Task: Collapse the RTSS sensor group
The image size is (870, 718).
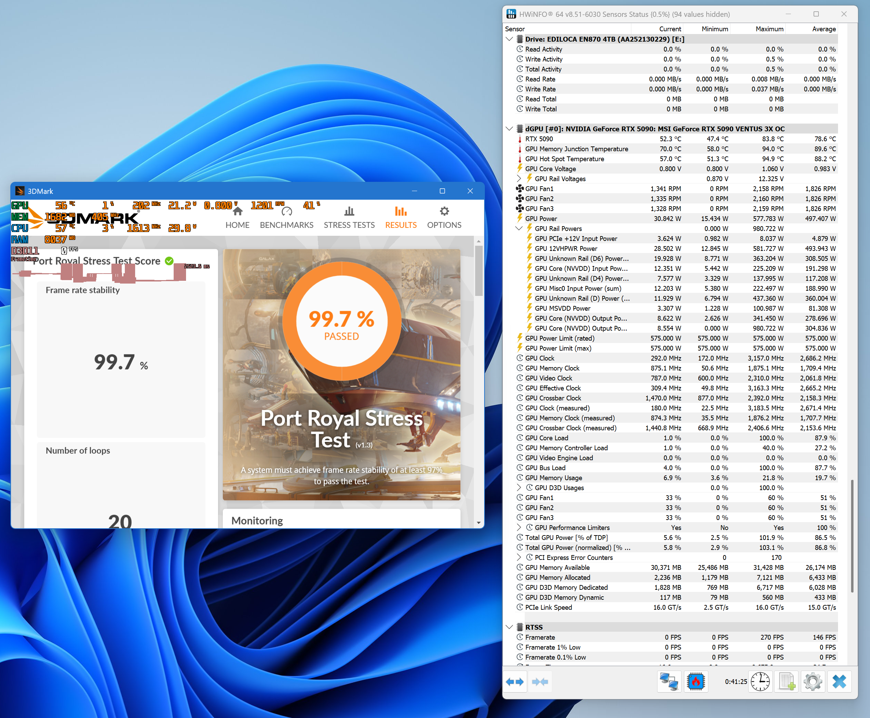Action: (x=510, y=627)
